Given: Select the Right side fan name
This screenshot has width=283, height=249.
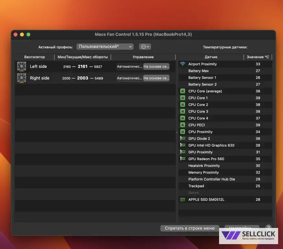Looking at the screenshot, I should [40, 78].
